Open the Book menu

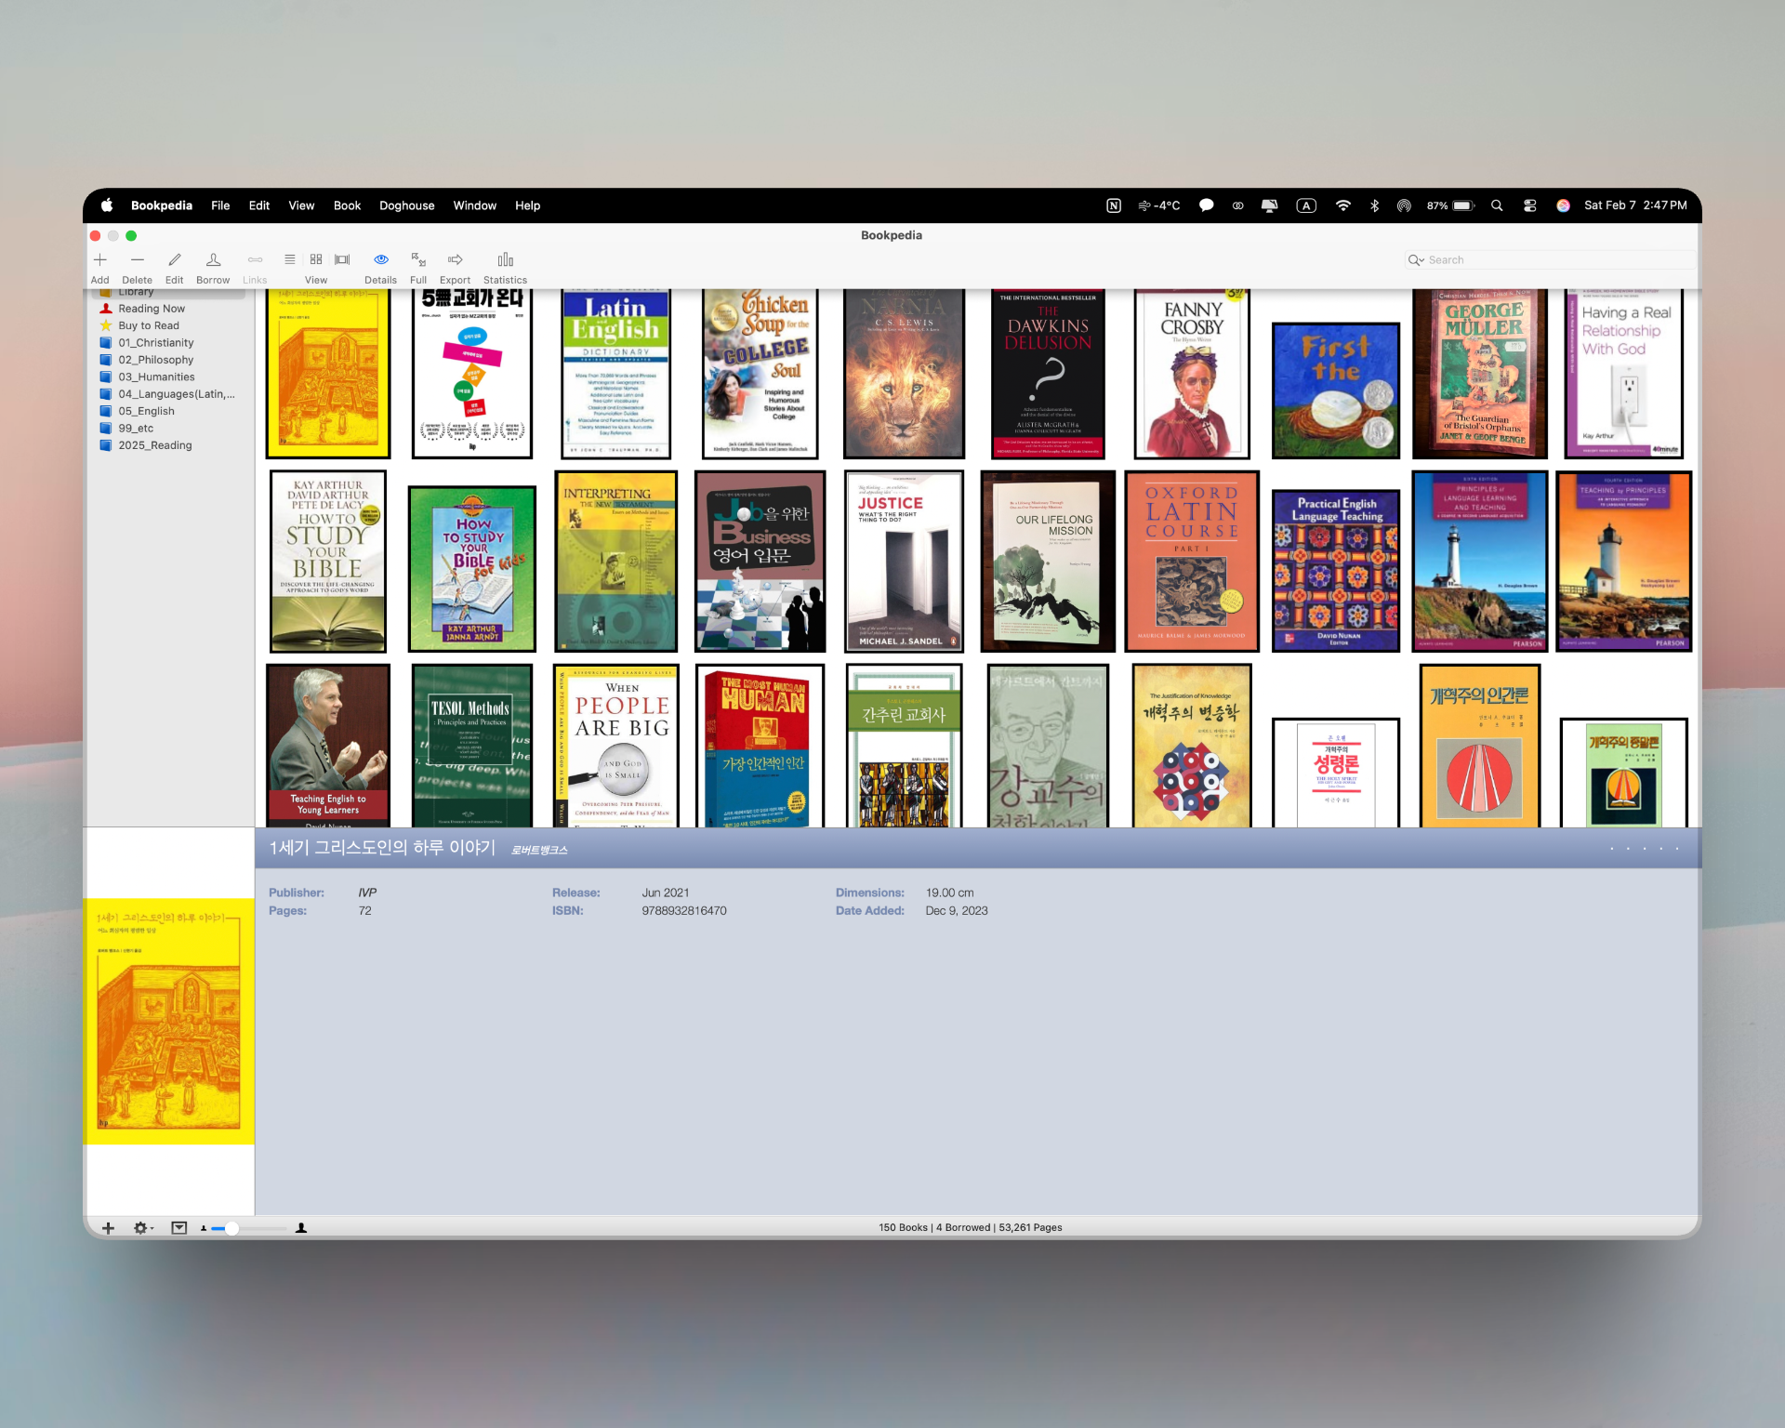[x=347, y=205]
